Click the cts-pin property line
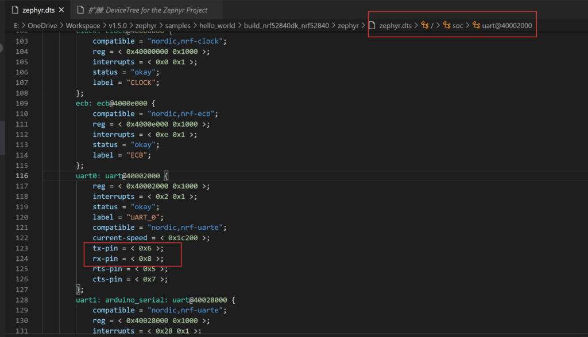 (130, 279)
